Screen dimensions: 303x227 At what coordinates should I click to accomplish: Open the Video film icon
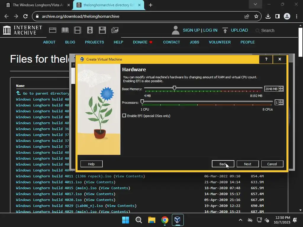click(x=78, y=30)
